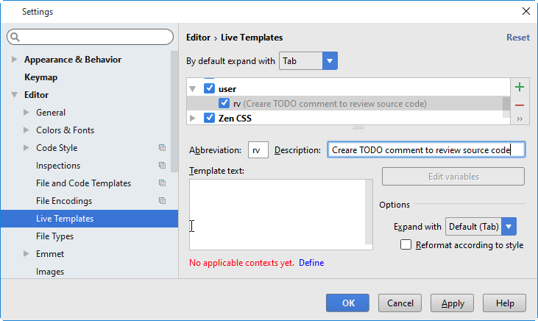Select Keymap in the settings tree
Viewport: 538px width, 321px height.
40,77
